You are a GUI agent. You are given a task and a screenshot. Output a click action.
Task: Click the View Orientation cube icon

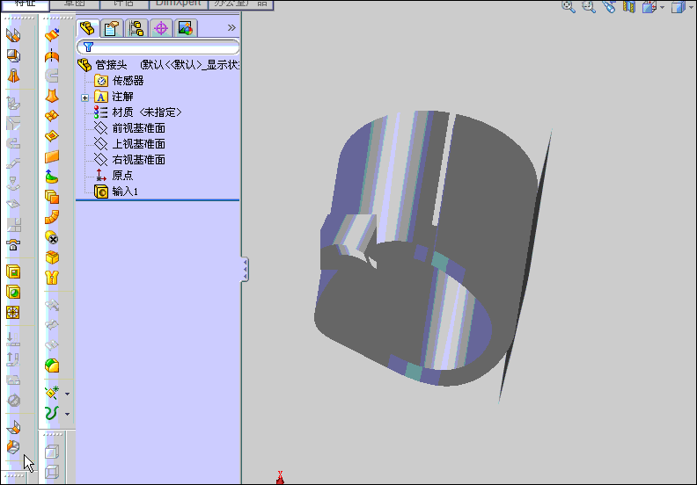649,6
